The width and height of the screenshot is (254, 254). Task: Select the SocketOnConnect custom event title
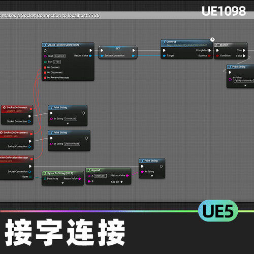tap(17, 108)
